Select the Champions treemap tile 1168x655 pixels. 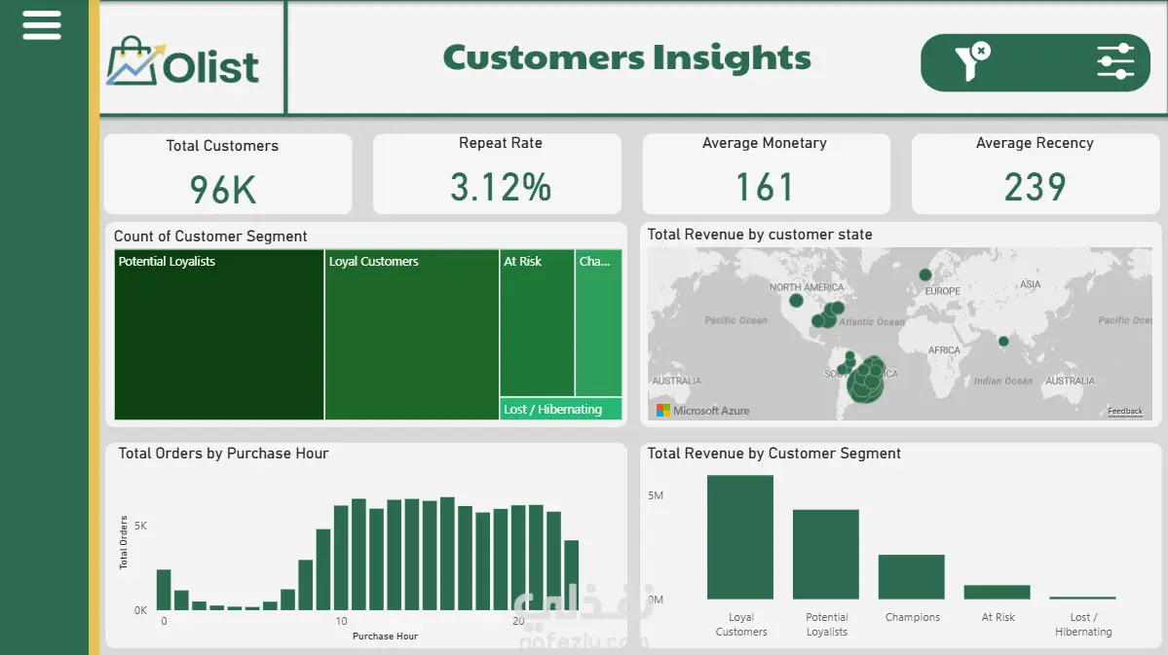599,323
